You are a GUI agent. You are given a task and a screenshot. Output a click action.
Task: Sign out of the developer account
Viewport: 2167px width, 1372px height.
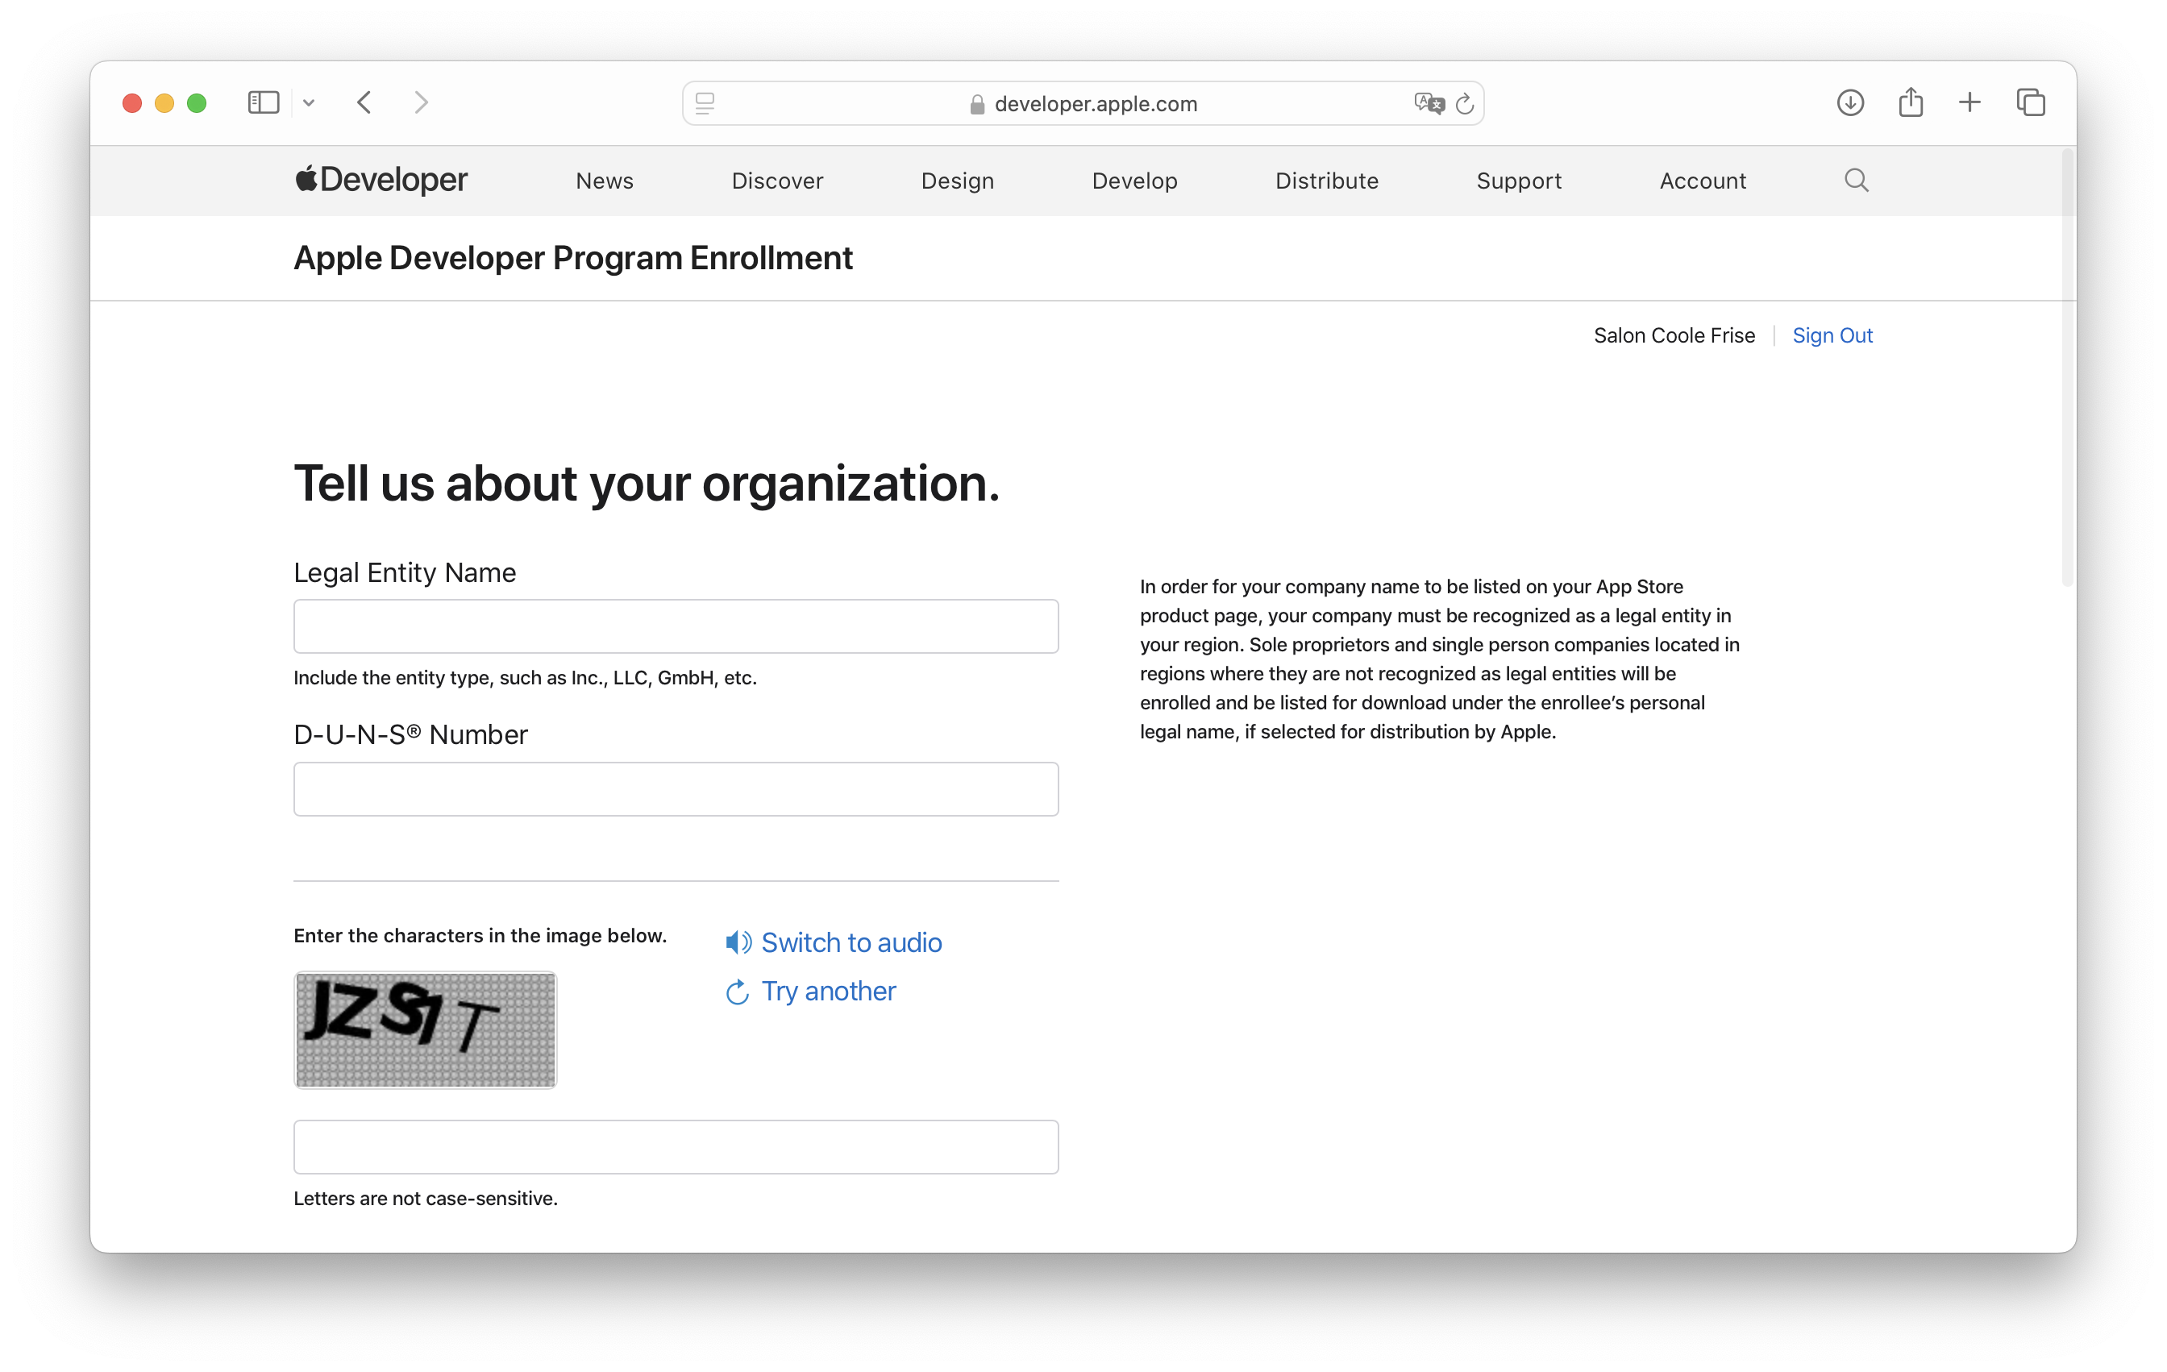point(1832,335)
